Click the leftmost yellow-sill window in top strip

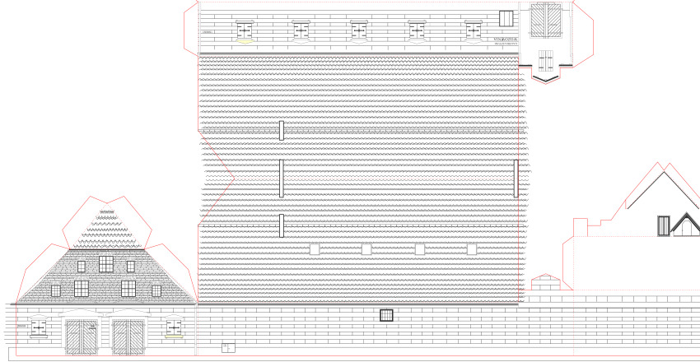[245, 31]
